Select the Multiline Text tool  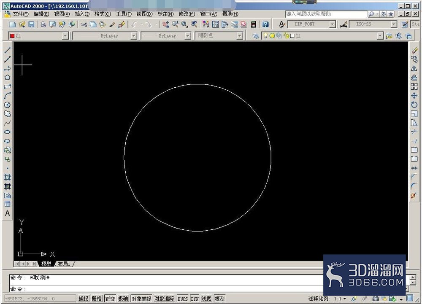pos(7,213)
